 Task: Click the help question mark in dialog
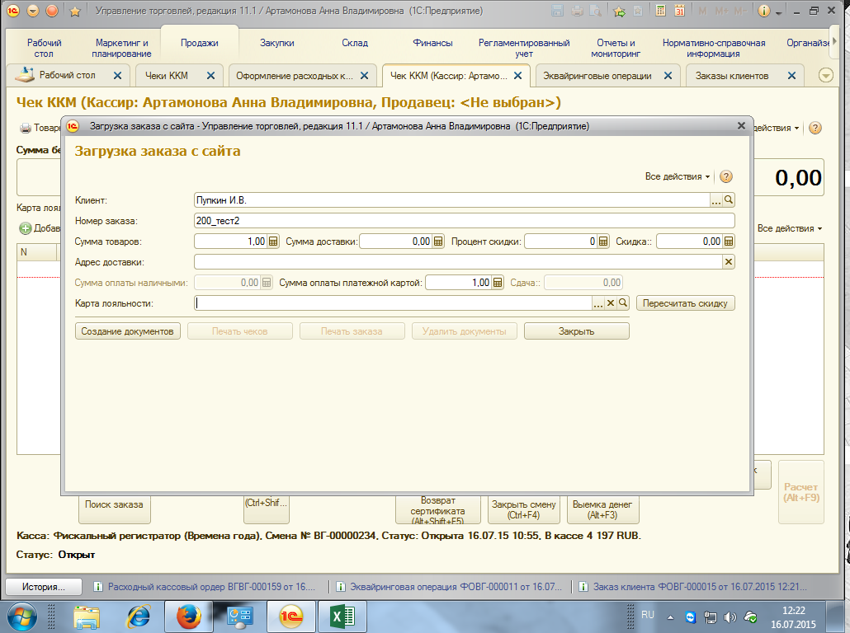click(726, 176)
